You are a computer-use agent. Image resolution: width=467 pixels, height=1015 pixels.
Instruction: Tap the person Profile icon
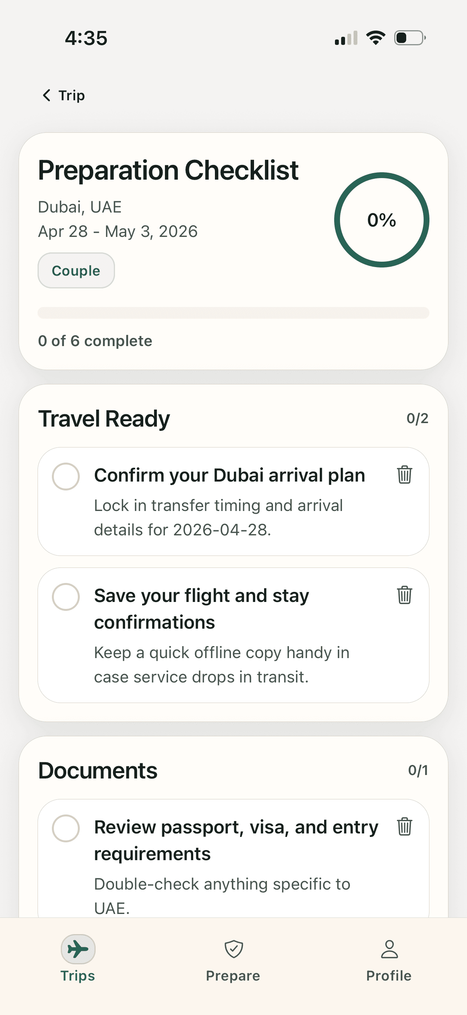(390, 949)
